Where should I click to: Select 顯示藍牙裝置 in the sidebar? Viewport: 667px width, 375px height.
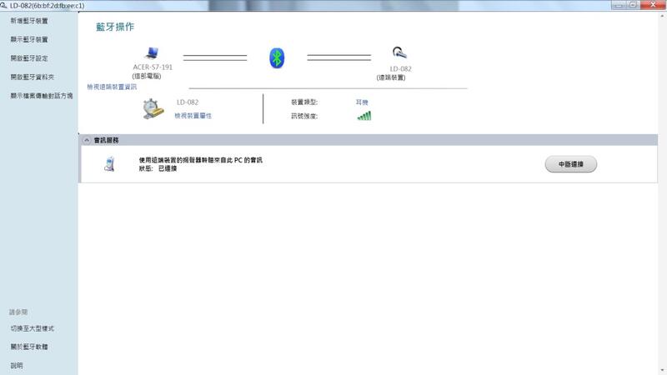[x=29, y=39]
